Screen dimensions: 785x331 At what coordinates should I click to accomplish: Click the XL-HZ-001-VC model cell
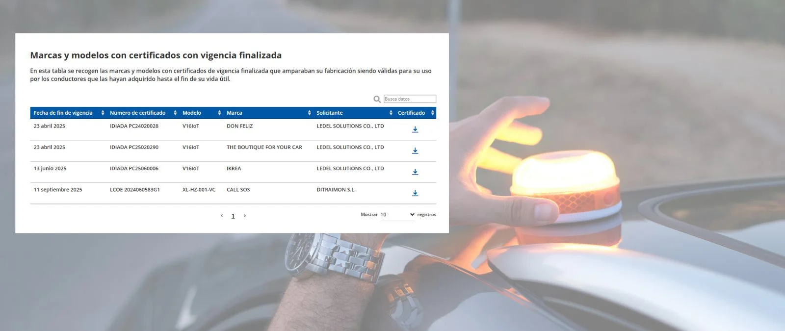(199, 190)
